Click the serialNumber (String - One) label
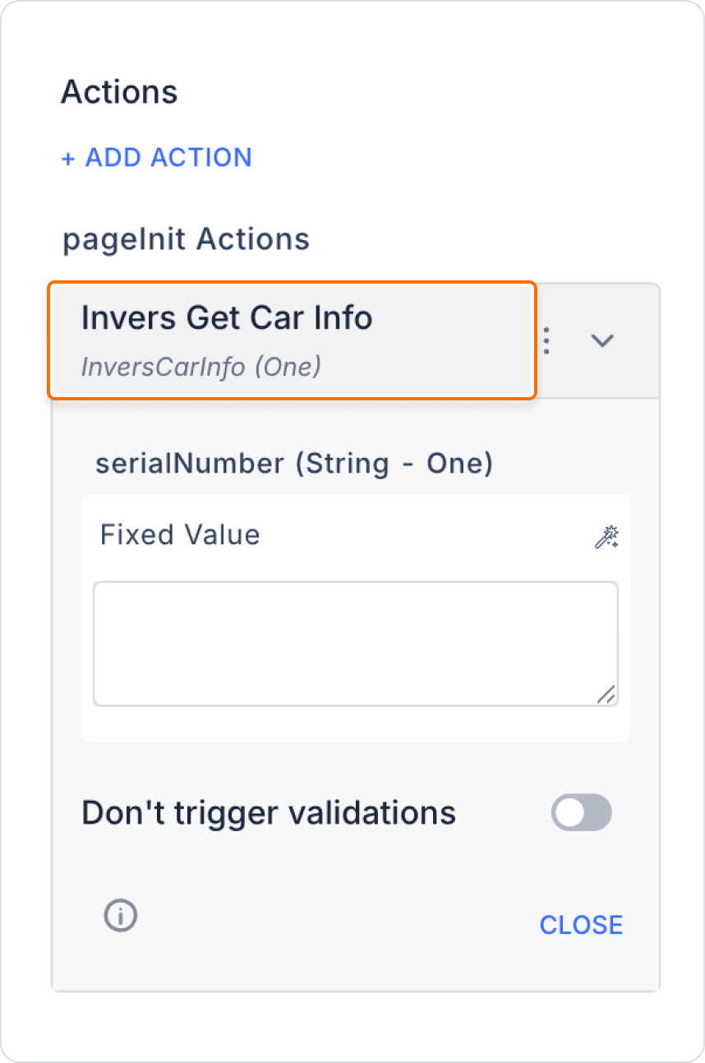 (294, 464)
